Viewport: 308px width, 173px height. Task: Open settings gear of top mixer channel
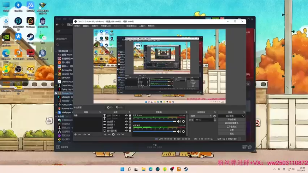click(184, 121)
